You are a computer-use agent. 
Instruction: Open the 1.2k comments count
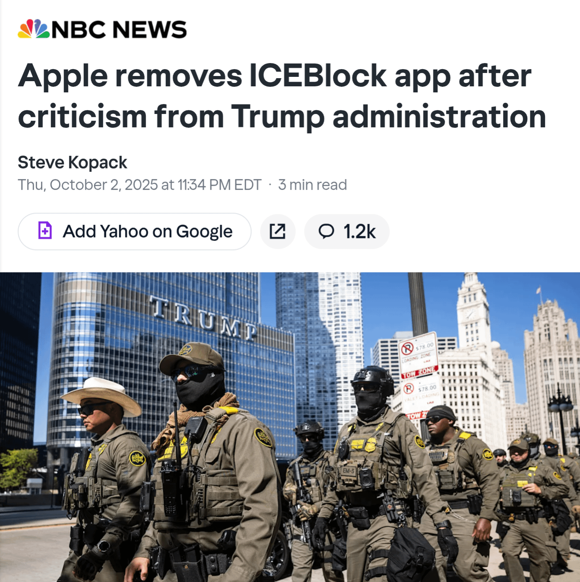[360, 231]
